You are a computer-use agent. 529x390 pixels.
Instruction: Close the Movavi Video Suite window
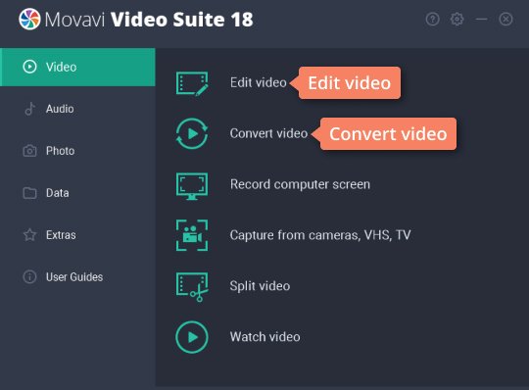505,19
